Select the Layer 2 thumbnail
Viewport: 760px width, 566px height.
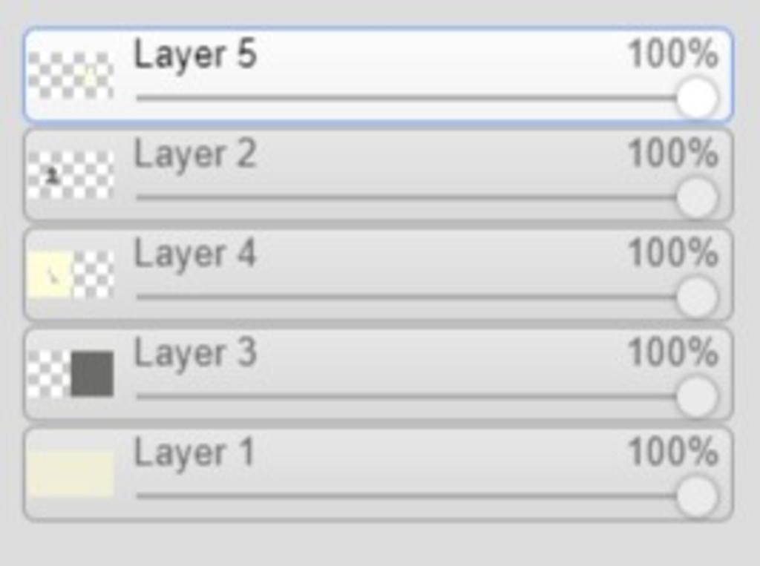tap(71, 175)
